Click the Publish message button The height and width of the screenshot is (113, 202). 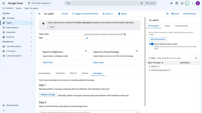(48, 95)
